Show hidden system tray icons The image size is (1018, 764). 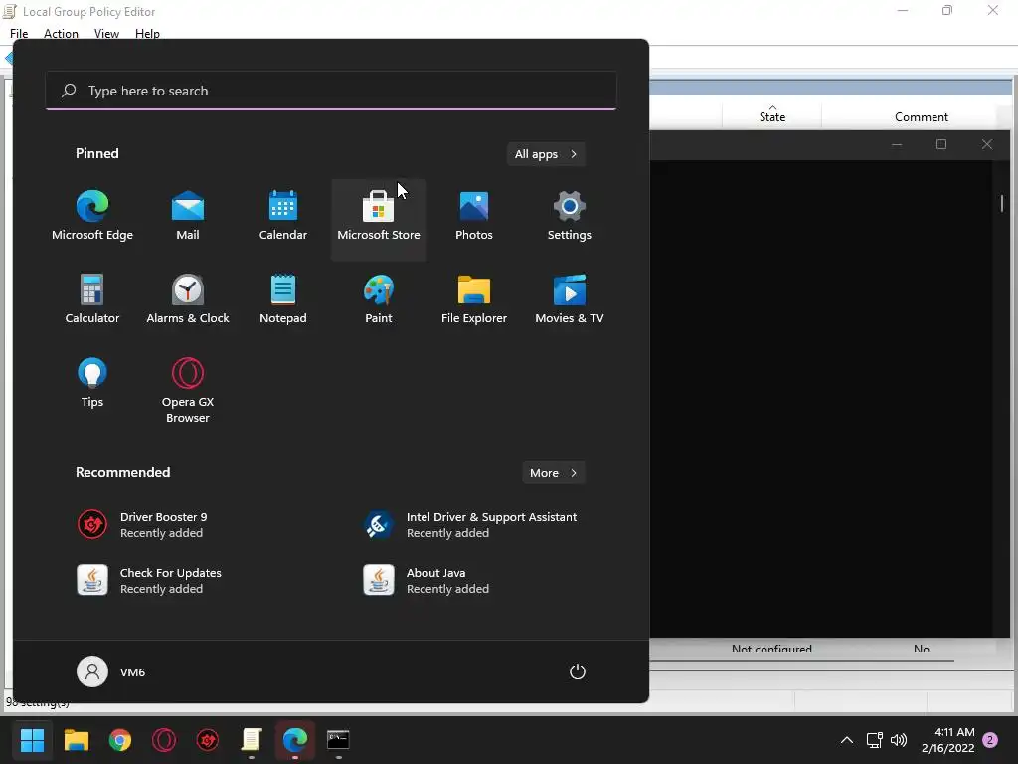(847, 740)
